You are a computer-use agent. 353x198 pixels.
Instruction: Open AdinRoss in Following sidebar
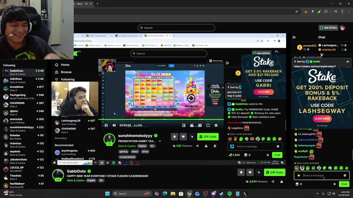23,80
